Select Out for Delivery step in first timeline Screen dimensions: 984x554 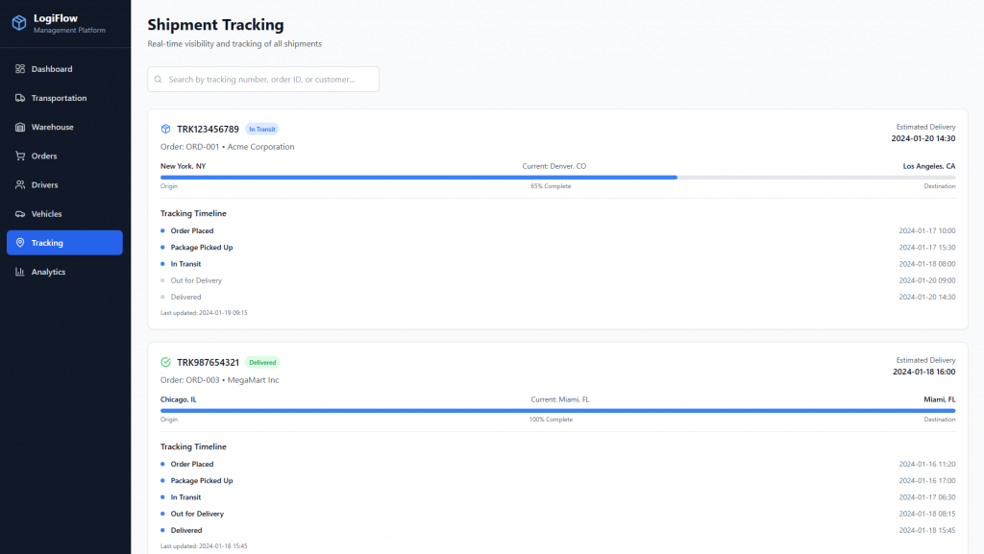196,280
